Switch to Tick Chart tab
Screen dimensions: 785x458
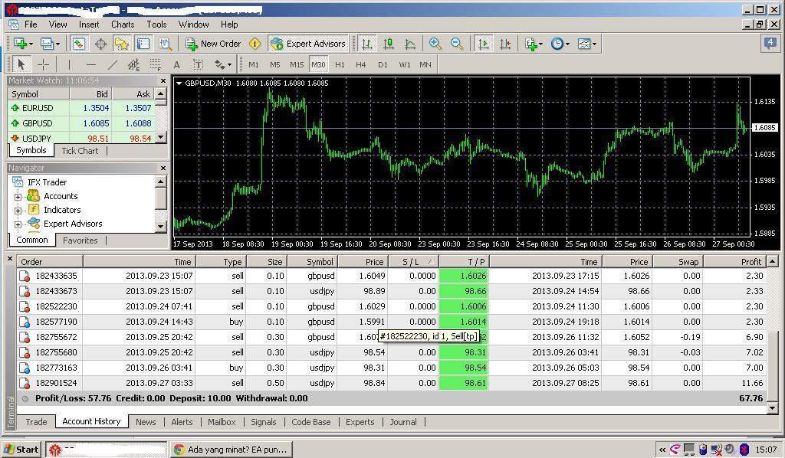[x=80, y=151]
